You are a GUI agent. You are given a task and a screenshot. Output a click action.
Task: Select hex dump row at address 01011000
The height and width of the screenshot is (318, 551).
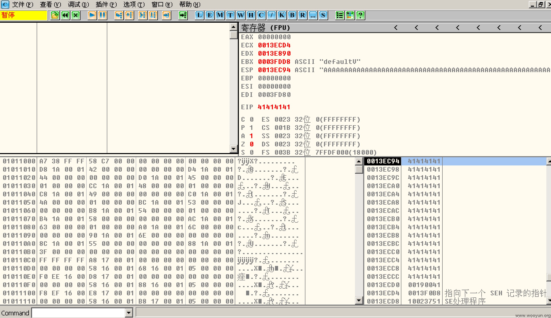click(152, 161)
